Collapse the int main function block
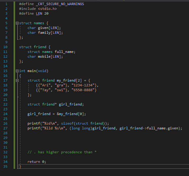This screenshot has width=189, height=176. coord(17,71)
